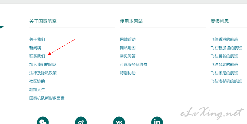Select 飞往台北的航班 link
Screen dimensions: 247x124
coord(224,65)
